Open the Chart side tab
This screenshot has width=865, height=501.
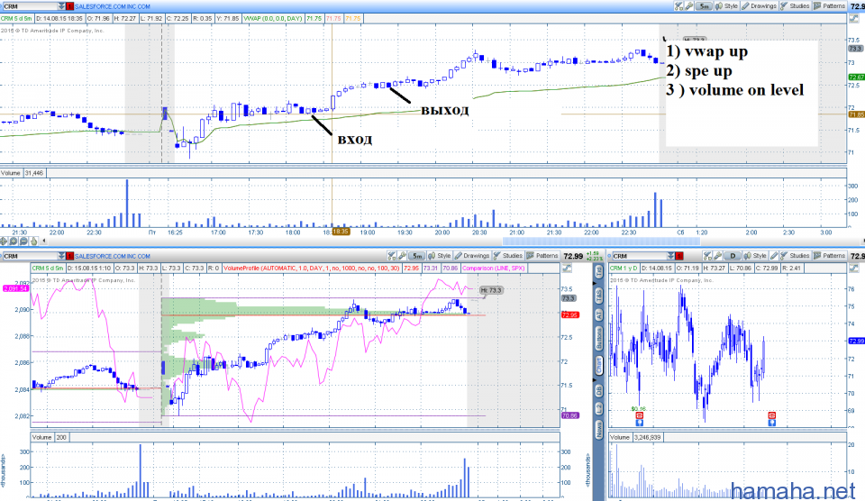pos(599,365)
